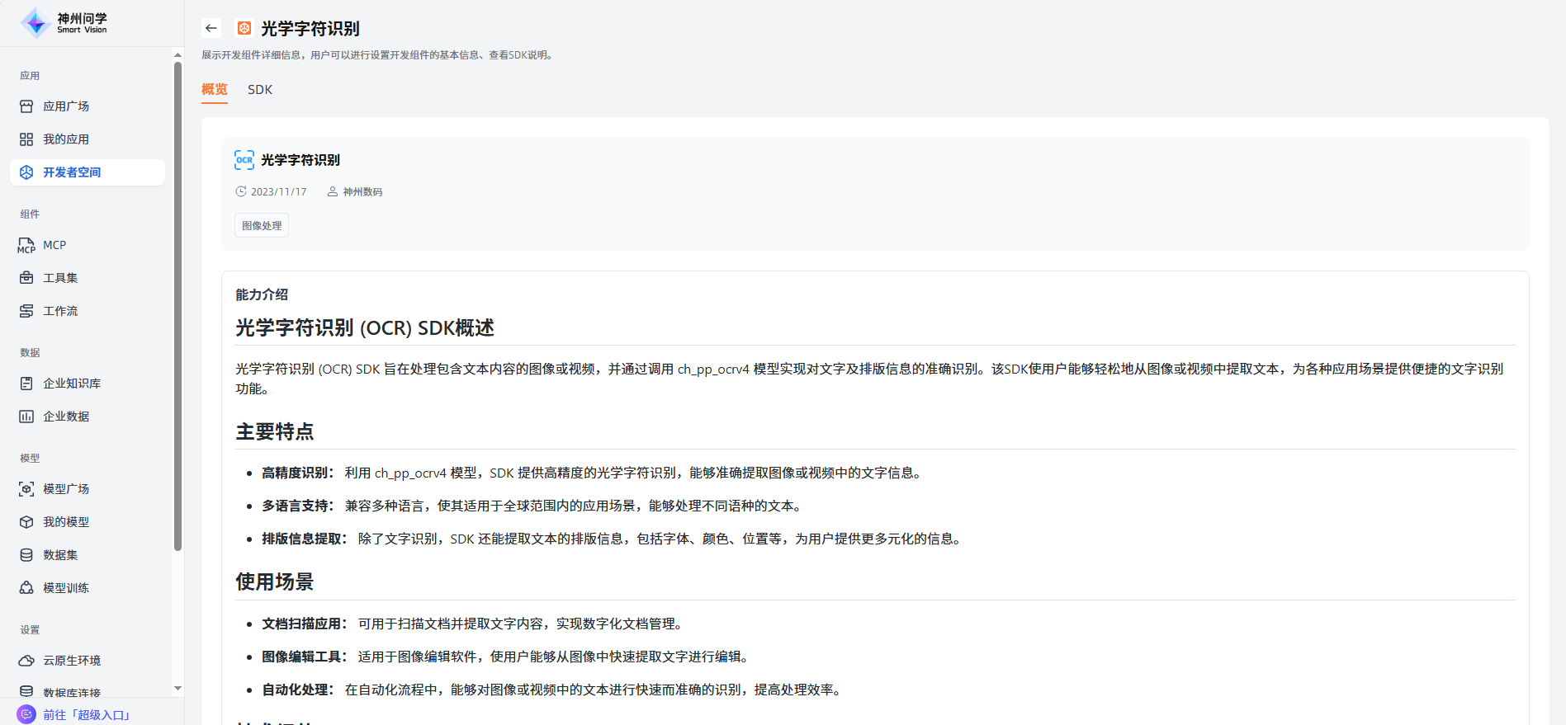Select the MCP icon in sidebar
Viewport: 1566px width, 725px height.
point(26,245)
